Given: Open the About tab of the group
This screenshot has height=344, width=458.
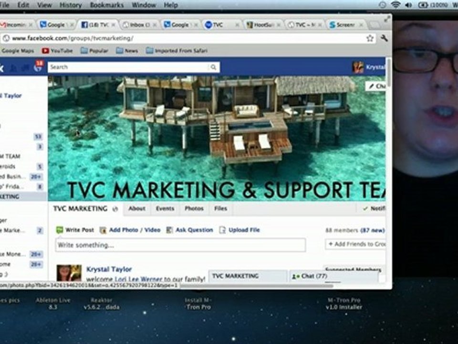Looking at the screenshot, I should coord(137,209).
